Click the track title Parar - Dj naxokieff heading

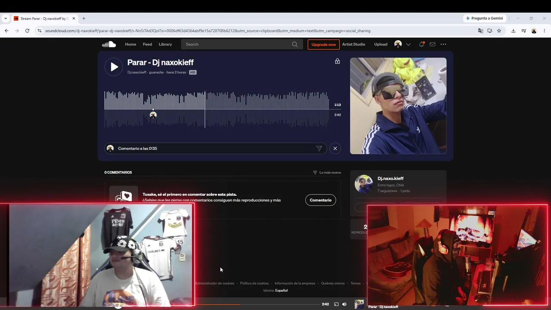161,62
